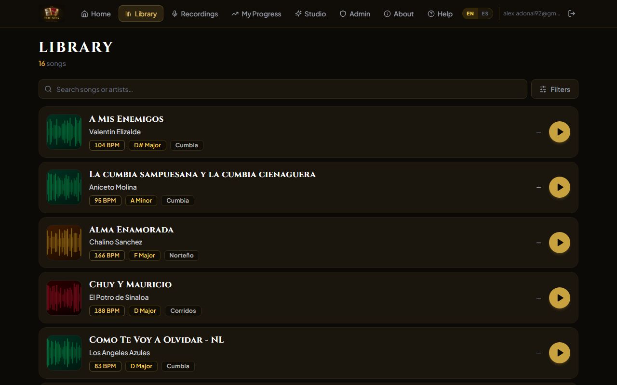Open the Filters panel
Viewport: 617px width, 385px height.
tap(555, 89)
